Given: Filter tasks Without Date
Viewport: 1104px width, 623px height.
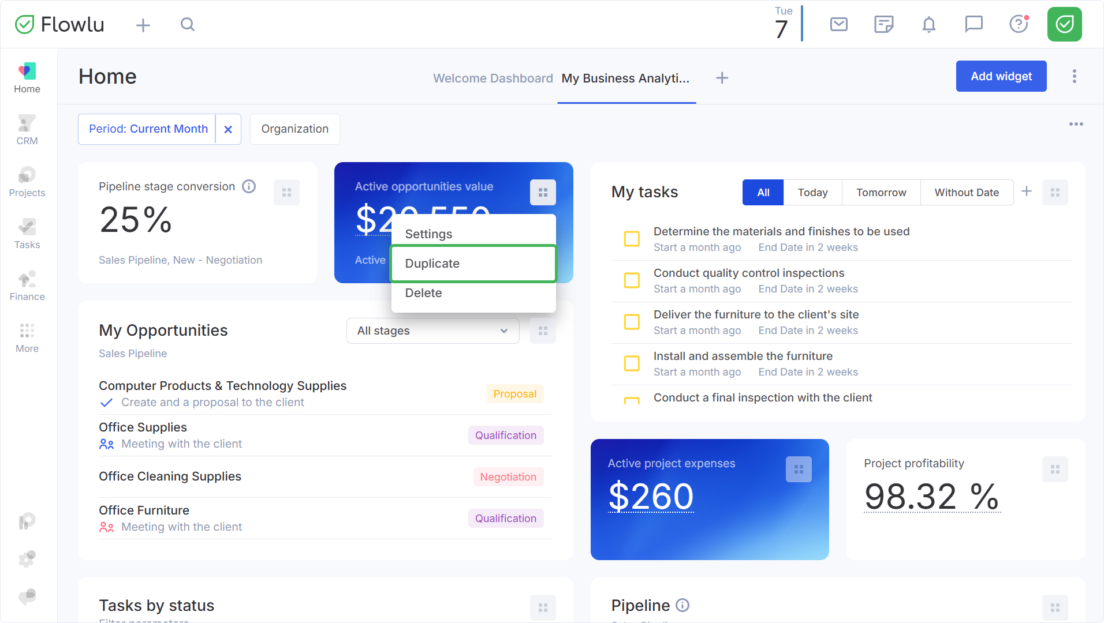Looking at the screenshot, I should (967, 193).
